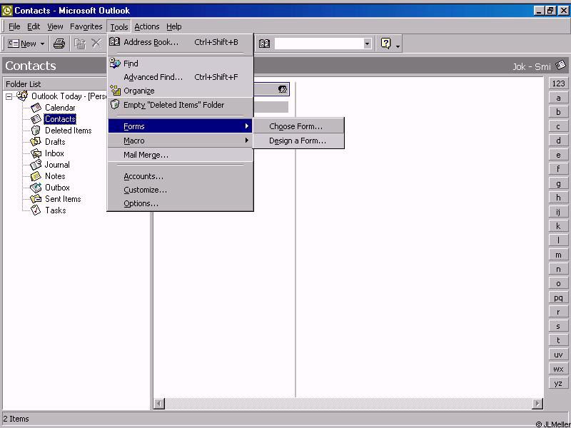Jump to contacts starting with a
Image resolution: width=571 pixels, height=428 pixels.
point(558,98)
